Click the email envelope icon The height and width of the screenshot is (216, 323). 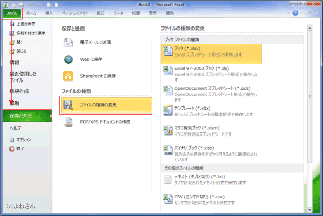(68, 42)
